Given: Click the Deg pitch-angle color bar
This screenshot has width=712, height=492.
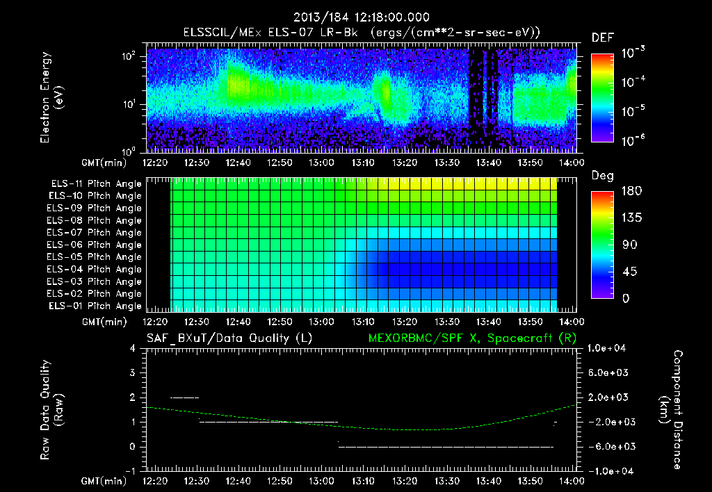Looking at the screenshot, I should tap(602, 245).
